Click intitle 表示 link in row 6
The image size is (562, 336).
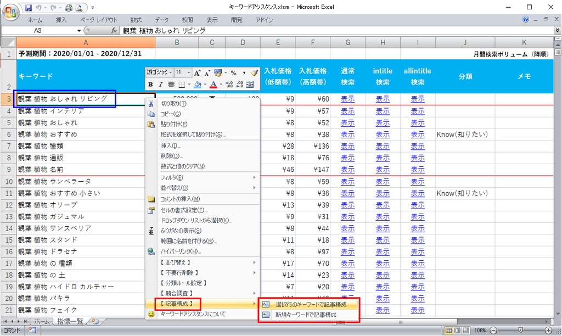click(x=383, y=135)
